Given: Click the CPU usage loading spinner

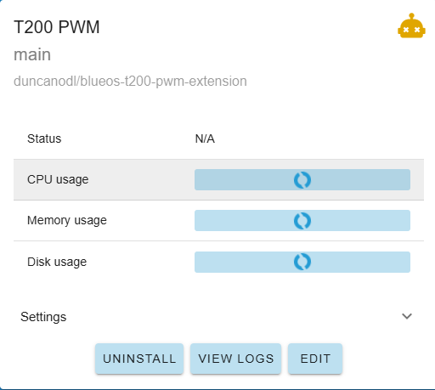Looking at the screenshot, I should [x=302, y=180].
